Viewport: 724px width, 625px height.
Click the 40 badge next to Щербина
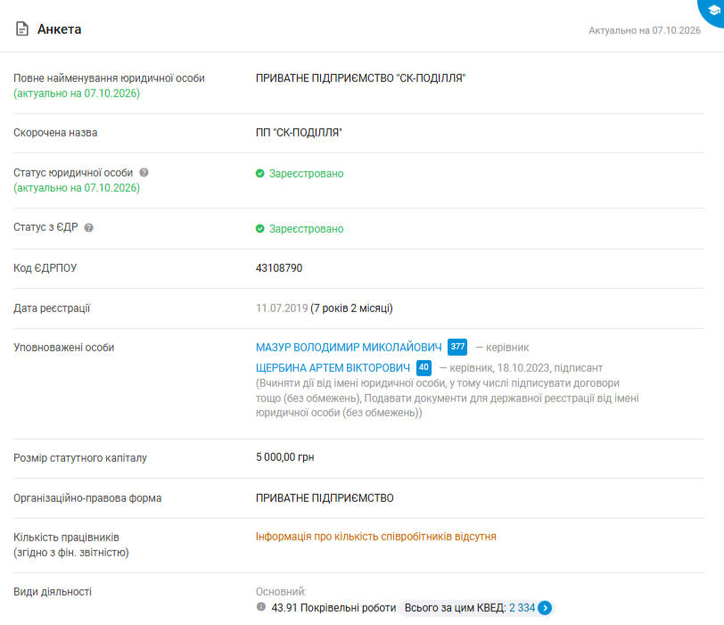(x=424, y=367)
